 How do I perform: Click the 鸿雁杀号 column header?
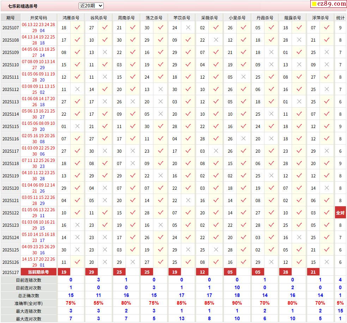coord(71,18)
